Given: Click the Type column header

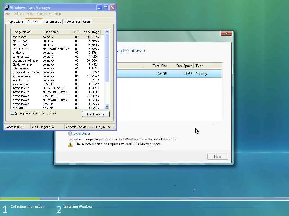Looking at the screenshot, I should [x=208, y=66].
